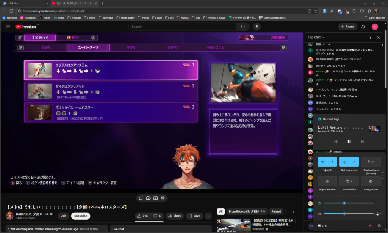This screenshot has width=388, height=233.
Task: Toggle Wi-Fi in quick settings
Action: point(322,162)
